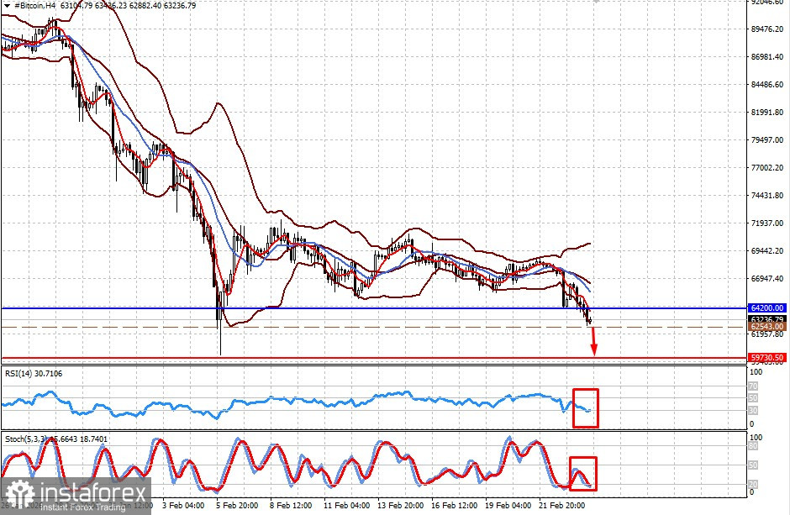Click the 81991.80 price axis label
Viewport: 790px width, 515px height.
766,113
